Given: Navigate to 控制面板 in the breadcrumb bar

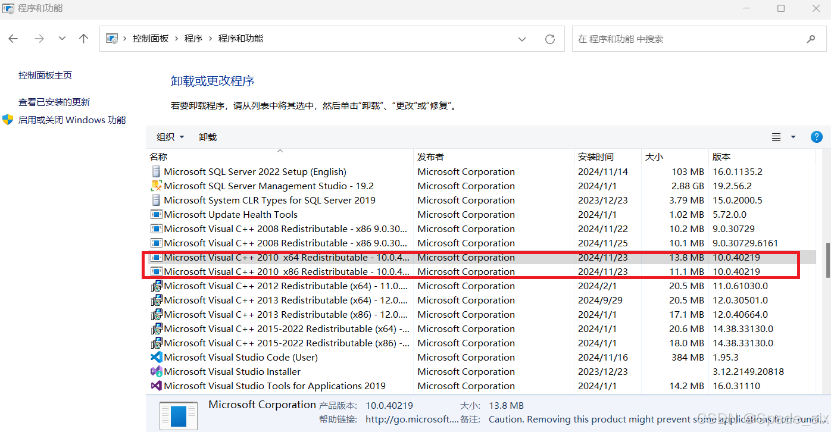Looking at the screenshot, I should pos(151,38).
